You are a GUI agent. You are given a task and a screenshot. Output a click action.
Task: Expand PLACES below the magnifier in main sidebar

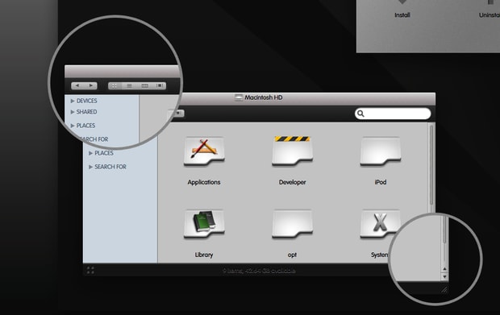[x=90, y=153]
